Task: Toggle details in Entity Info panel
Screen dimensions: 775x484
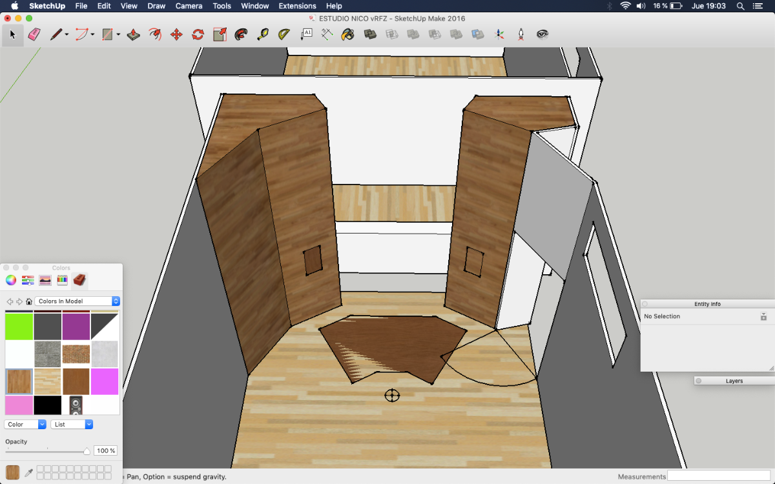Action: click(763, 317)
